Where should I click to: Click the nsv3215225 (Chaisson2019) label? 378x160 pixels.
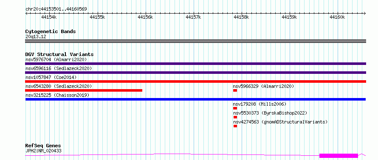(x=57, y=95)
